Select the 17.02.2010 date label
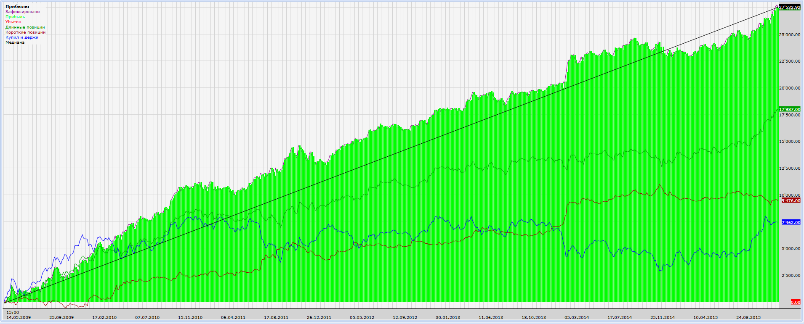This screenshot has height=324, width=804. click(104, 318)
